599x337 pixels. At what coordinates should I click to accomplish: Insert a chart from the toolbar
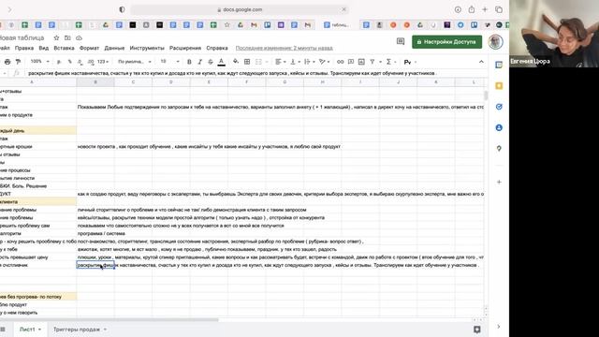pyautogui.click(x=361, y=62)
